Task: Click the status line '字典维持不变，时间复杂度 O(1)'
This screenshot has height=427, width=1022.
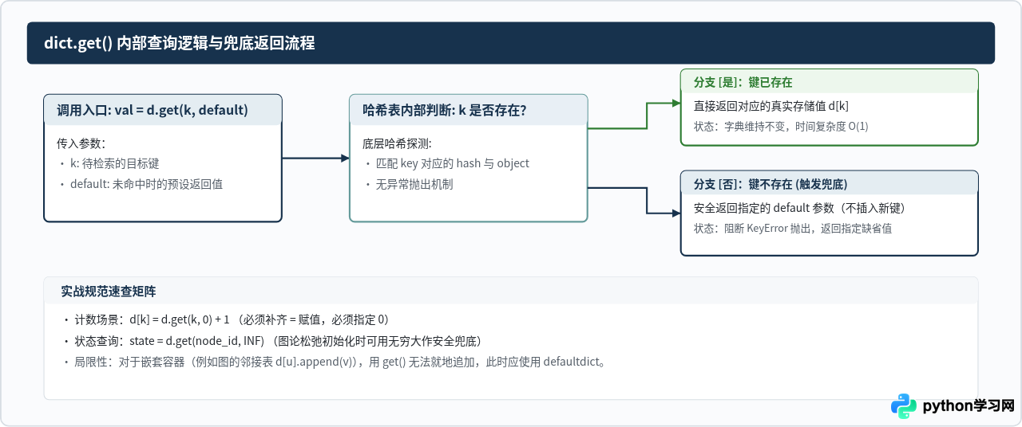Action: point(781,126)
